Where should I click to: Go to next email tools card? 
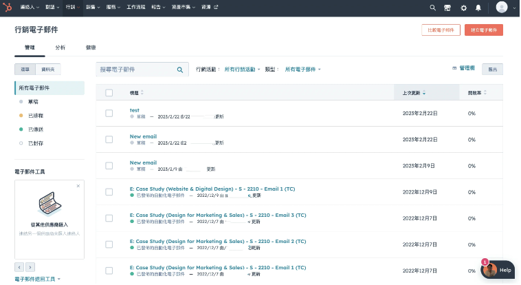[x=30, y=267]
